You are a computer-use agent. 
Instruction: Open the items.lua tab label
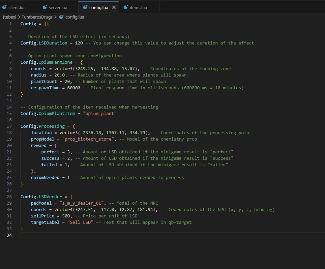[x=138, y=7]
